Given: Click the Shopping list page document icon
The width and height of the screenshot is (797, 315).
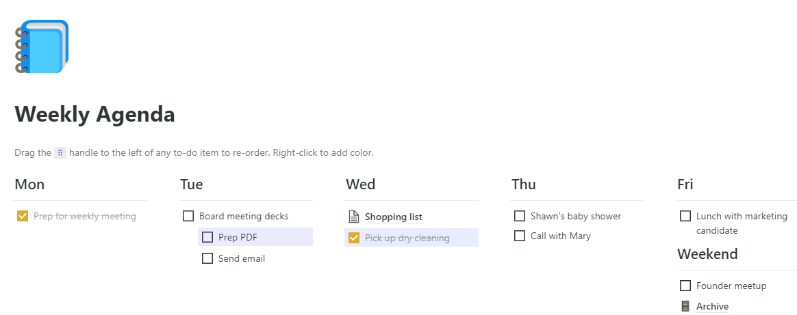Looking at the screenshot, I should 354,217.
